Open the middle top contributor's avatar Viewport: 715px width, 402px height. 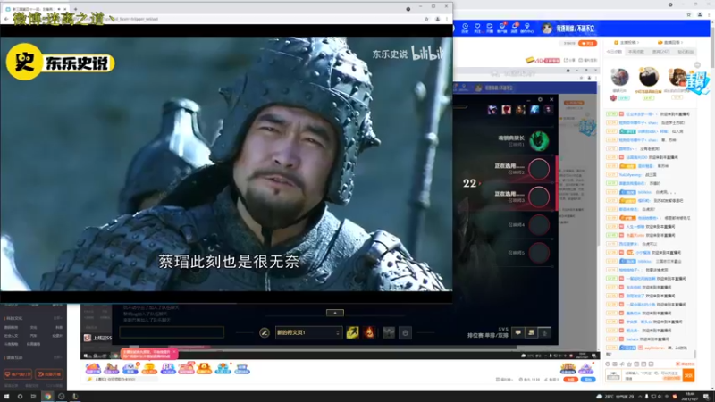[x=649, y=77]
